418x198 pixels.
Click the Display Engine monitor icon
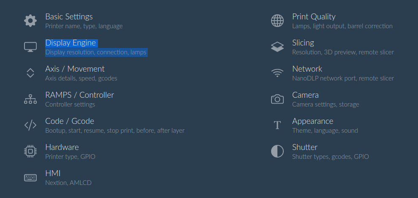pyautogui.click(x=30, y=47)
